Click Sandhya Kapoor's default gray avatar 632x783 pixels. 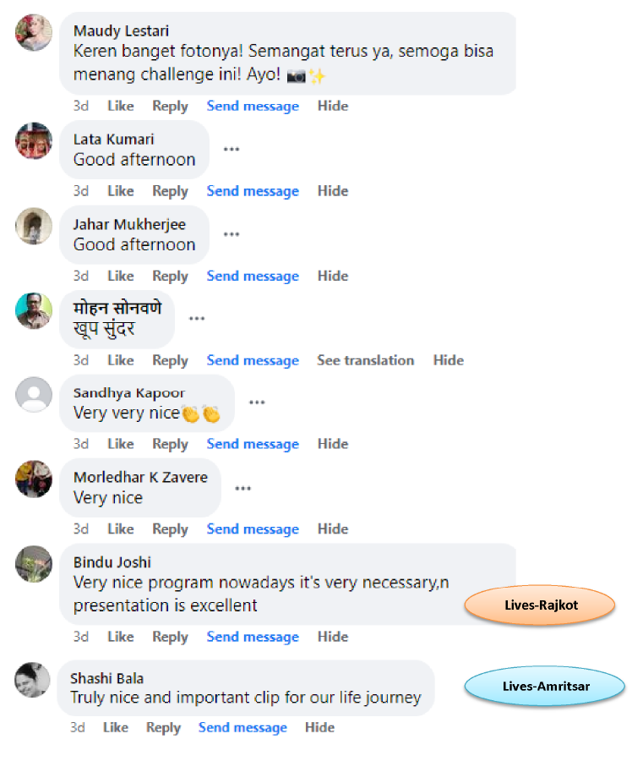pos(34,394)
